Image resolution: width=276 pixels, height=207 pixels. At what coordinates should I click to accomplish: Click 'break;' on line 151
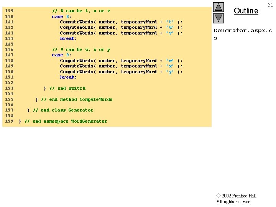(68, 77)
